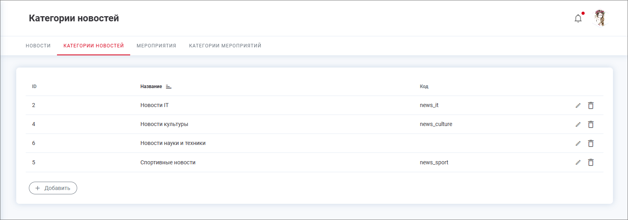Select the Категории новостей tab
628x220 pixels.
pos(93,46)
